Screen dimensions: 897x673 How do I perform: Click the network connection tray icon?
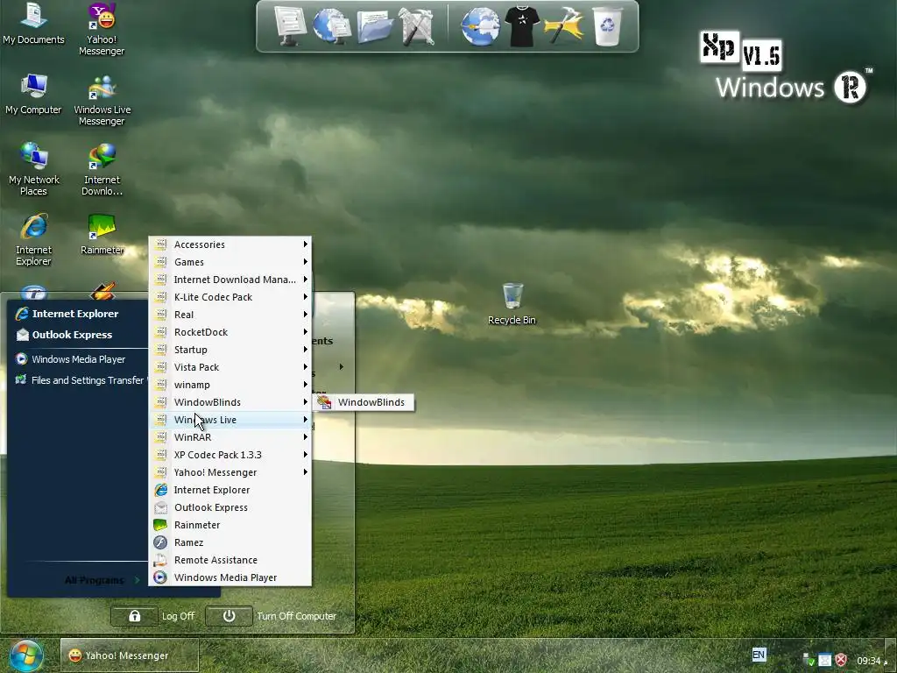click(809, 660)
